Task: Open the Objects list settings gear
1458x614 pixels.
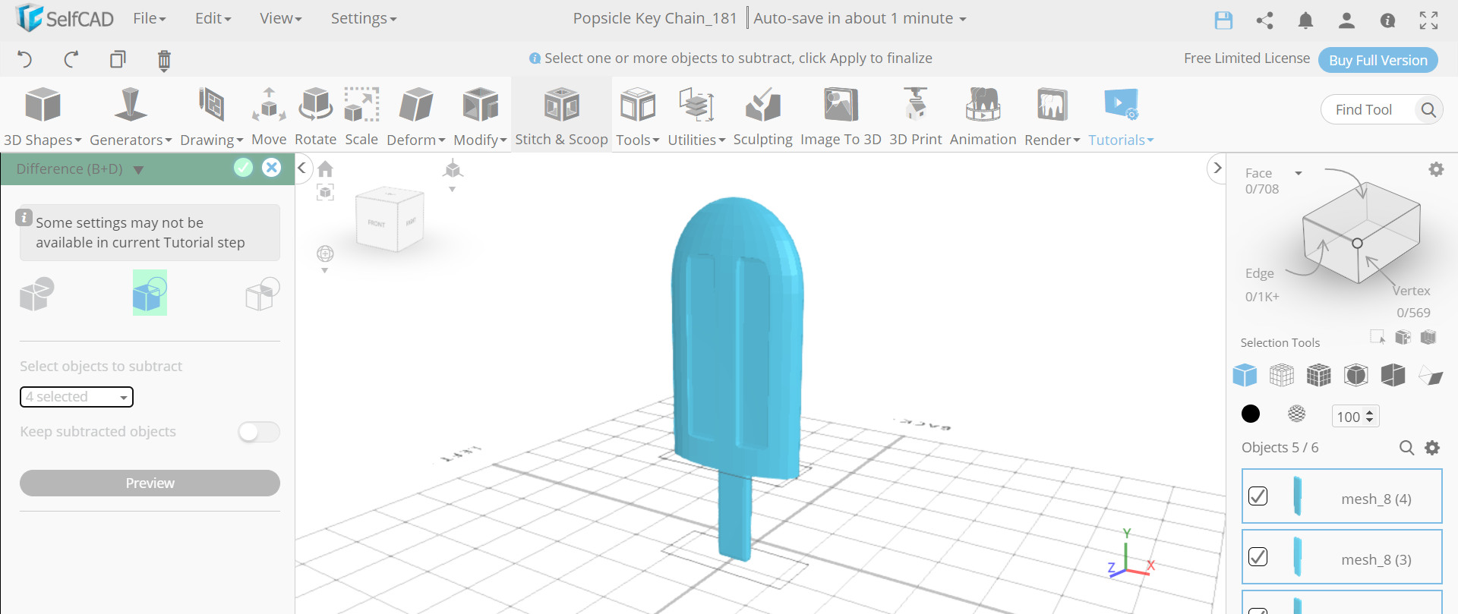Action: point(1432,448)
